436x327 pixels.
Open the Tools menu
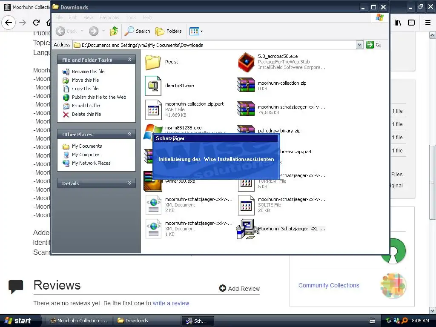[131, 17]
